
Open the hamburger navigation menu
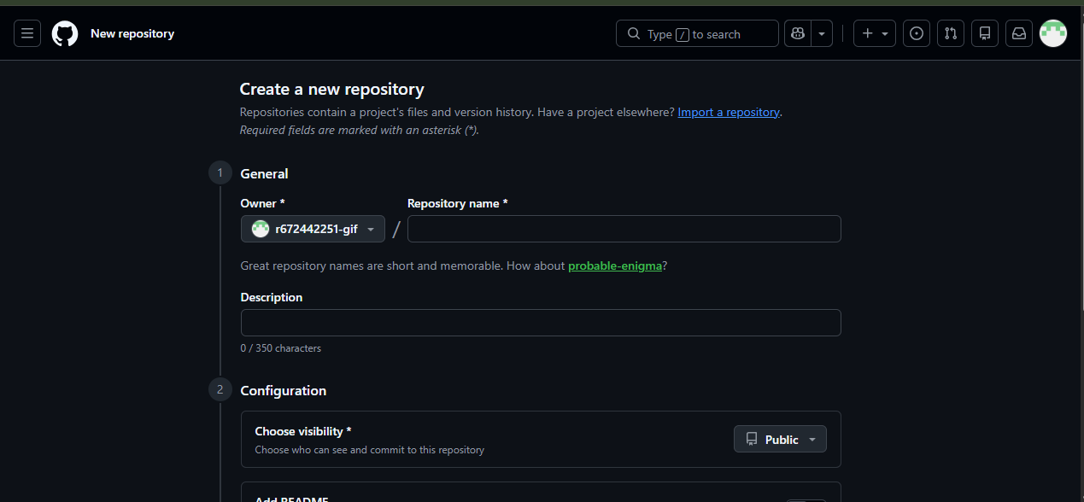[x=27, y=33]
